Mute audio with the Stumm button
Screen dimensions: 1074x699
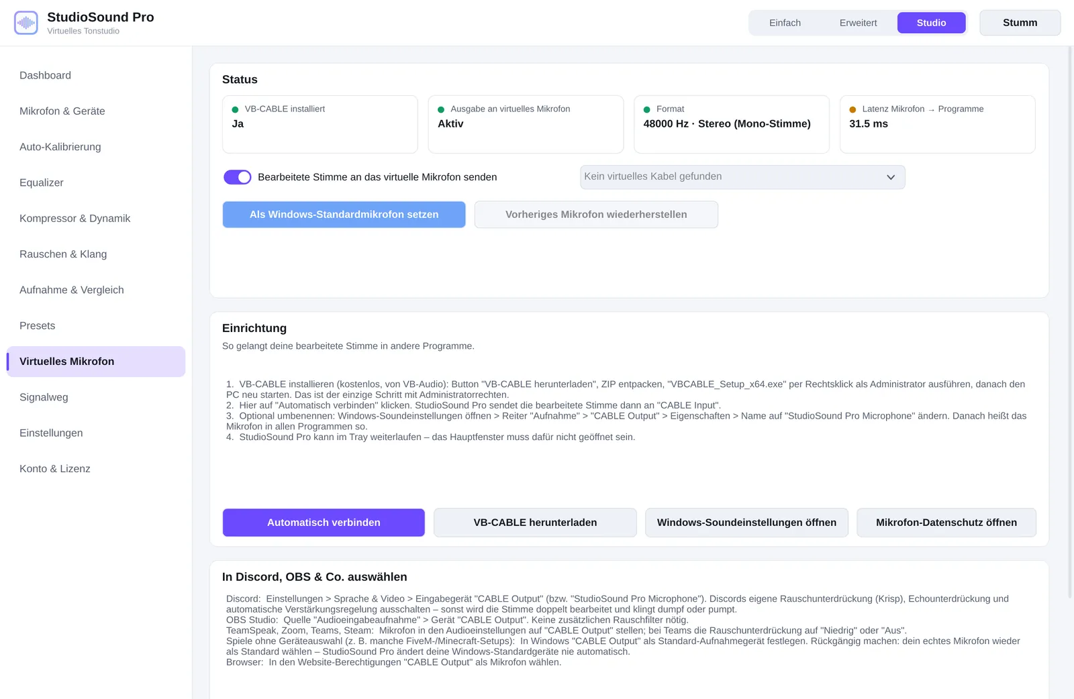1020,23
